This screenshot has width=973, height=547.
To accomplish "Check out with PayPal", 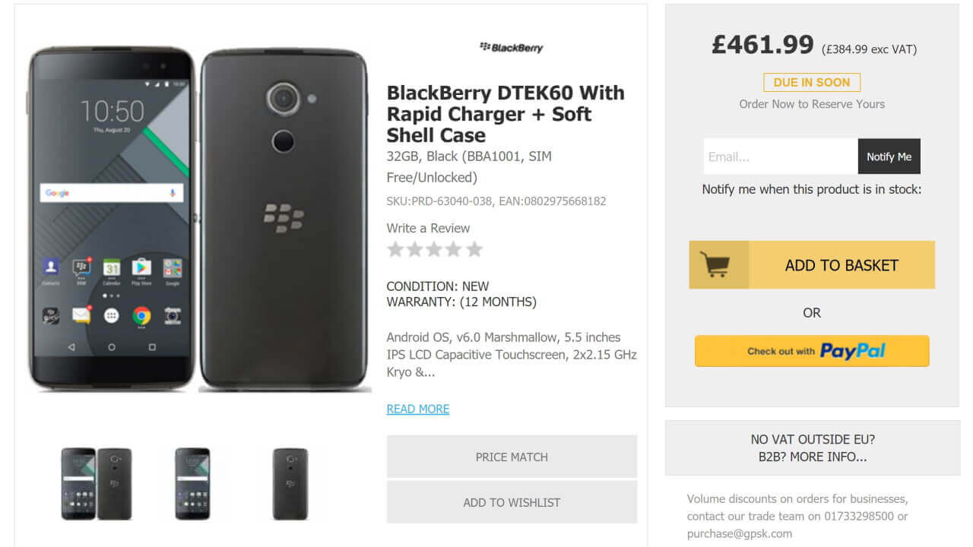I will pyautogui.click(x=811, y=351).
